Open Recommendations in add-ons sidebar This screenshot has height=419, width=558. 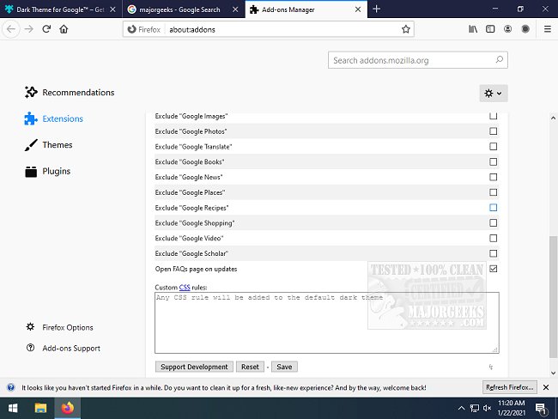pyautogui.click(x=70, y=93)
